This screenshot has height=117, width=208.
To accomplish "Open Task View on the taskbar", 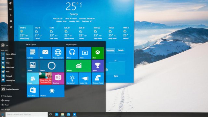I will 51,114.
